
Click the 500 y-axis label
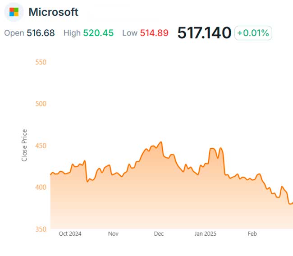[x=41, y=104]
